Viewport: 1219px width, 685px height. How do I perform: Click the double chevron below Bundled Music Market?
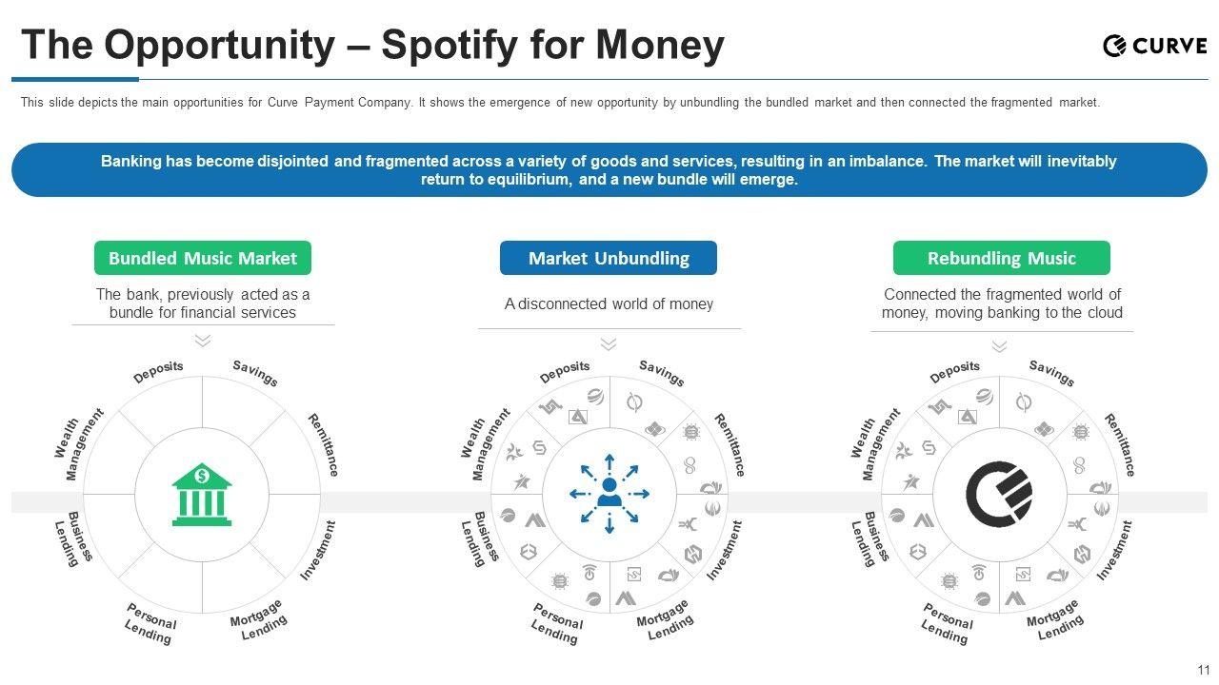pyautogui.click(x=202, y=341)
